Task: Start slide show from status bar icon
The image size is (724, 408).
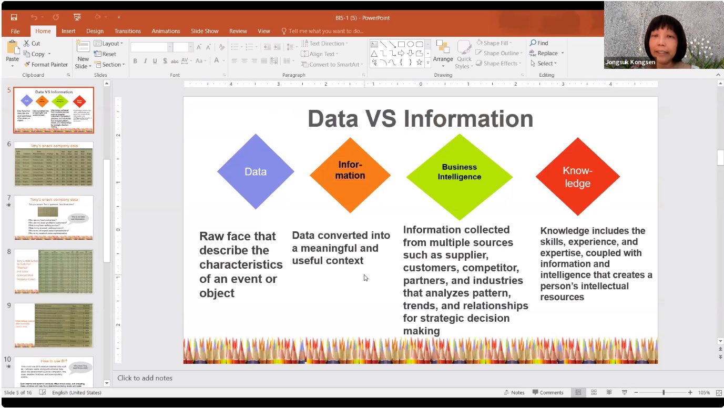Action: click(625, 393)
